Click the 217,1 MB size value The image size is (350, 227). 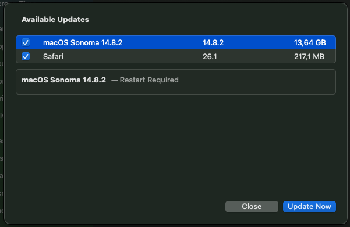(x=309, y=56)
